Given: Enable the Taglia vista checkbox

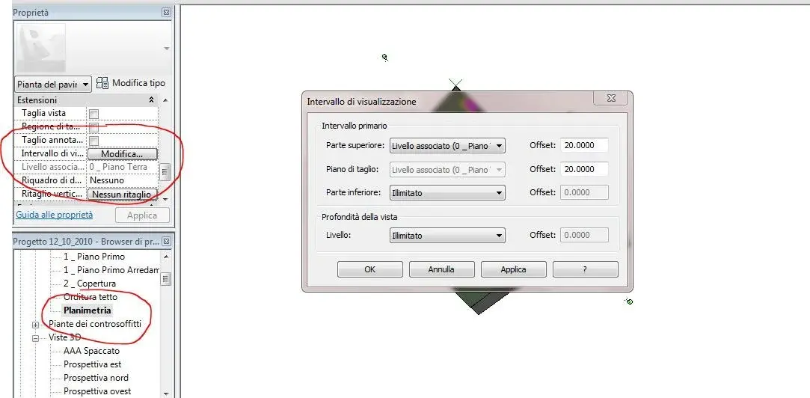Looking at the screenshot, I should coord(94,114).
